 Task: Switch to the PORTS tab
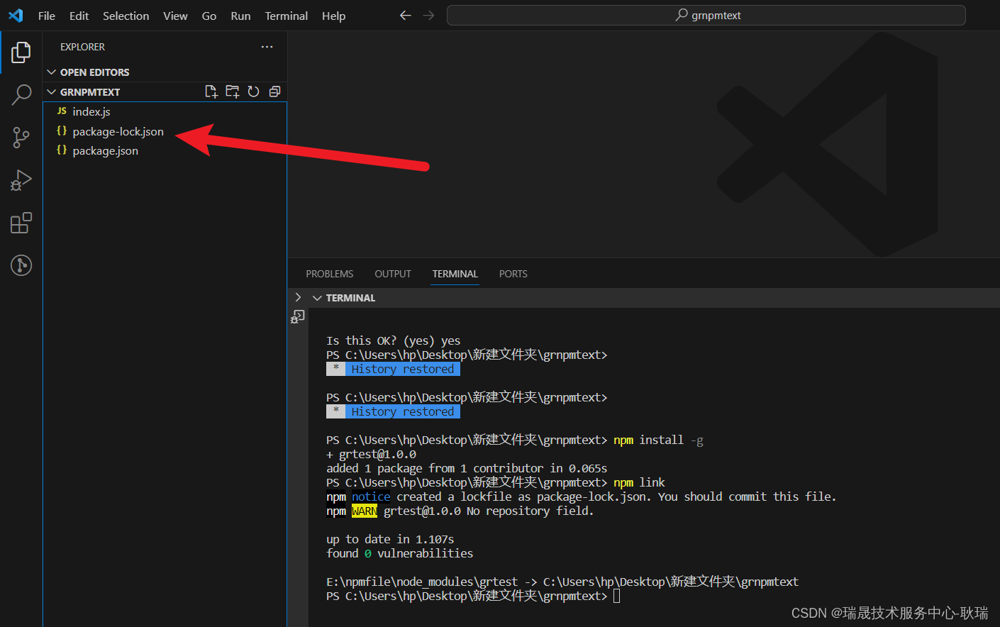(513, 274)
